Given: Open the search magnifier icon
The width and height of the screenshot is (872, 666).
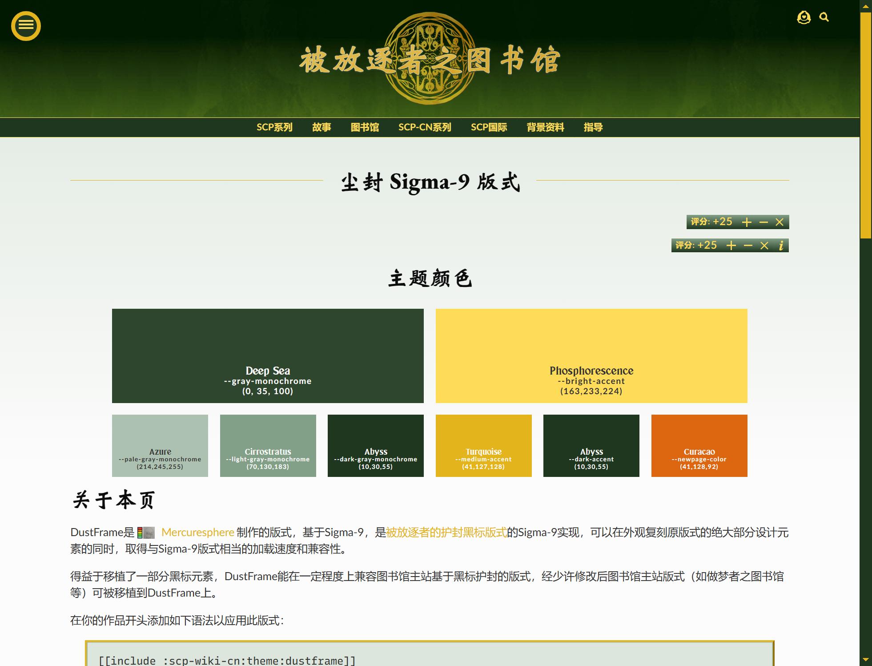Looking at the screenshot, I should pyautogui.click(x=824, y=17).
